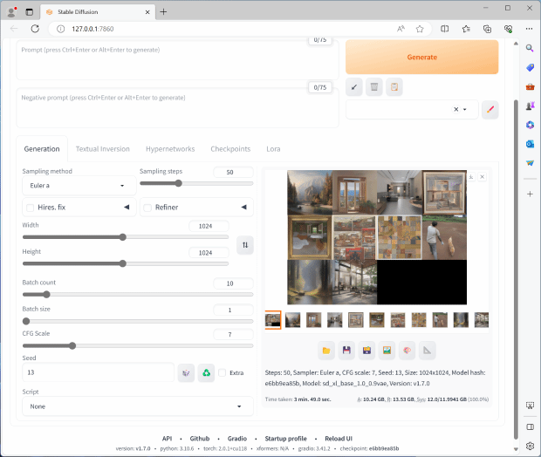This screenshot has height=457, width=541.
Task: Click the green recycle reuse-seed icon
Action: (206, 373)
